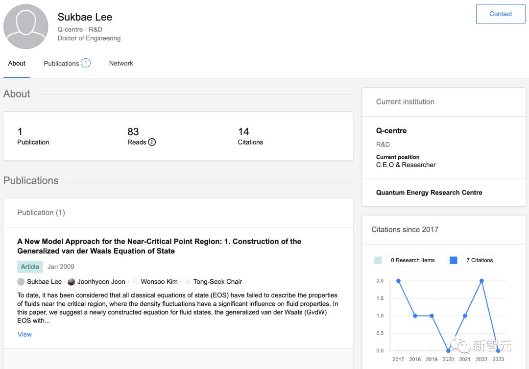Toggle the 7 Citations legend square

[x=454, y=260]
